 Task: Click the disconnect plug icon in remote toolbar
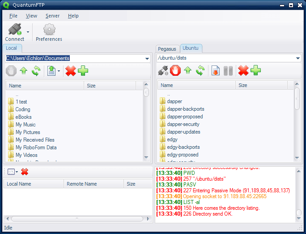pyautogui.click(x=163, y=70)
